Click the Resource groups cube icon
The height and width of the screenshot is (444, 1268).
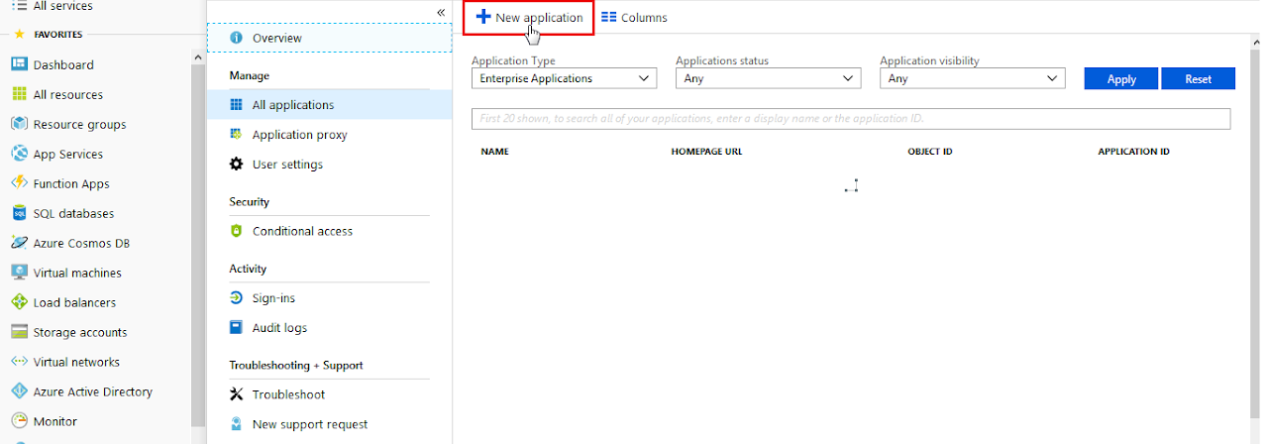coord(18,124)
